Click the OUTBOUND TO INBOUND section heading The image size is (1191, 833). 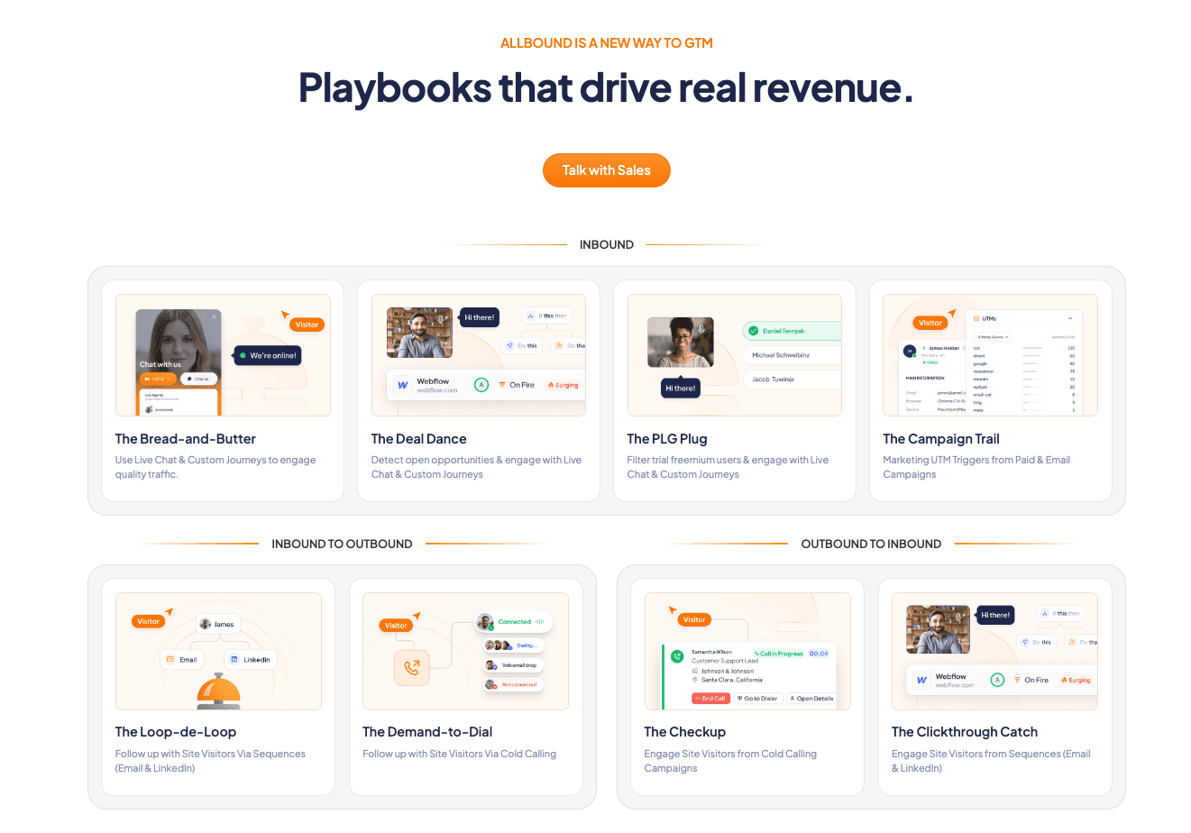pos(871,544)
